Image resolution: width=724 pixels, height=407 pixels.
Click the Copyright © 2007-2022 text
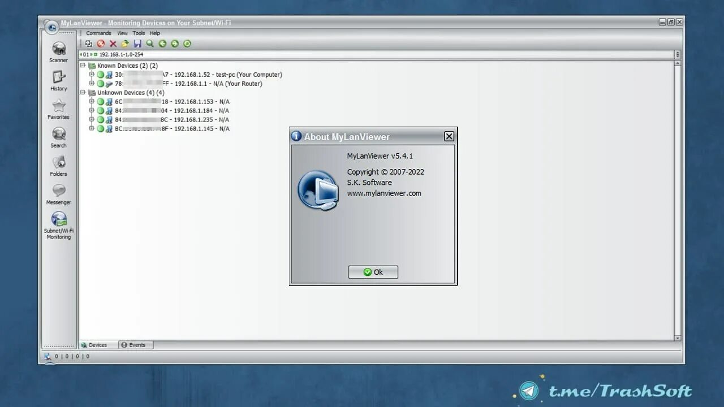click(x=386, y=172)
